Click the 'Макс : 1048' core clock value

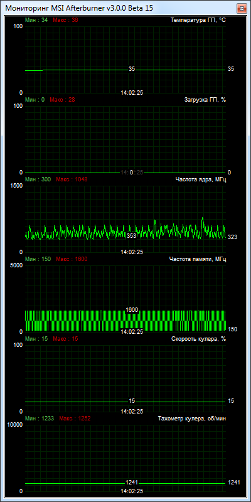click(72, 179)
